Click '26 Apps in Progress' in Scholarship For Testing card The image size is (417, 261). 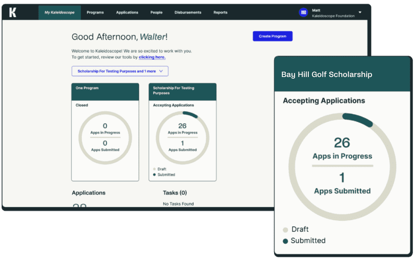point(182,129)
